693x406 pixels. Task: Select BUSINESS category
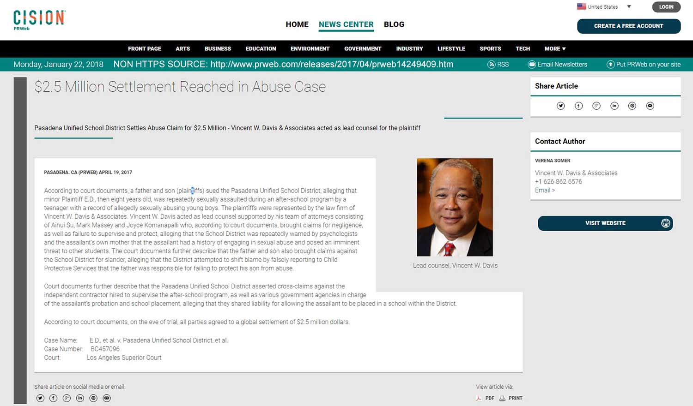(x=218, y=48)
